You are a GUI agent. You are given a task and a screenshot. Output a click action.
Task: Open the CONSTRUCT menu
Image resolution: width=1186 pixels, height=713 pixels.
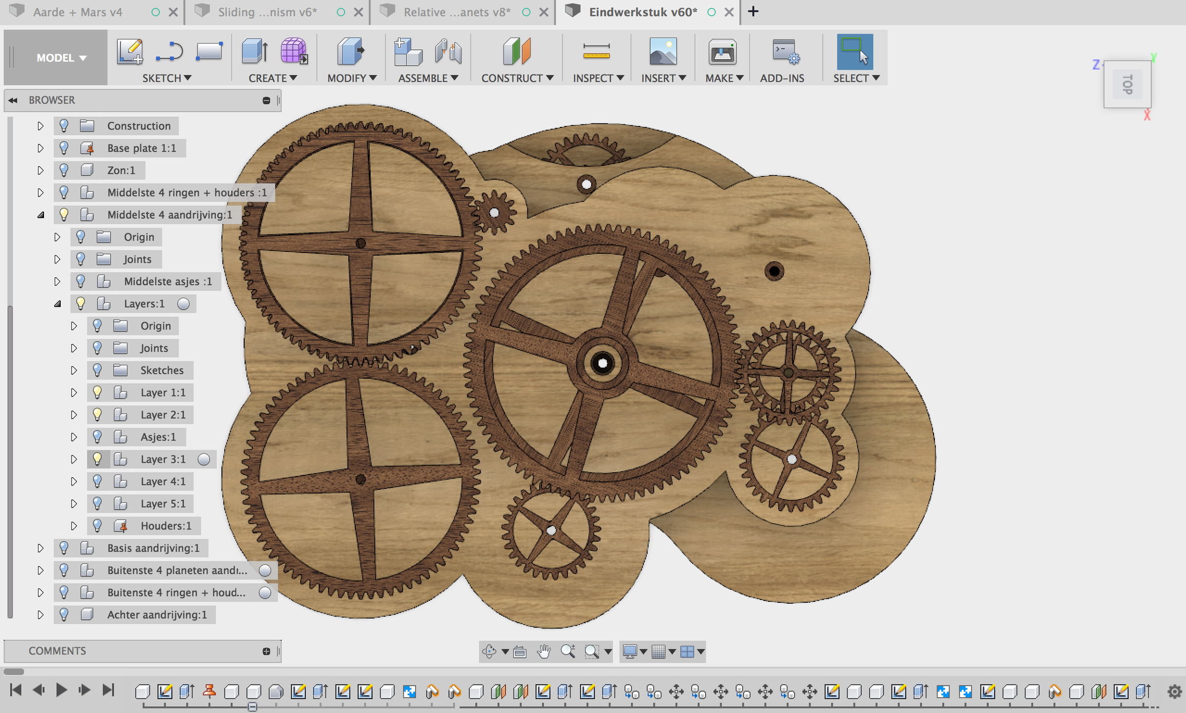click(517, 78)
